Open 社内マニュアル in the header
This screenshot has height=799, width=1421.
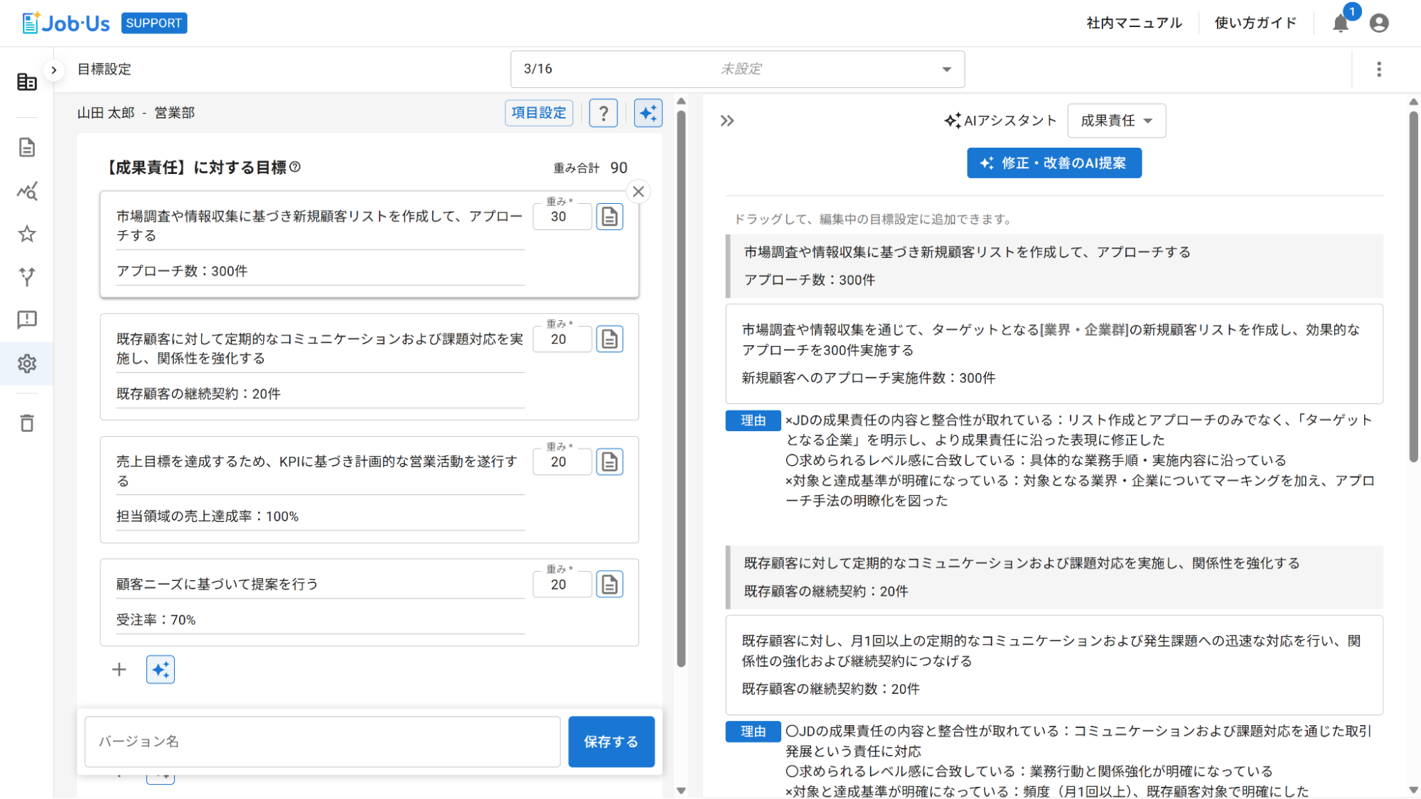(x=1134, y=23)
